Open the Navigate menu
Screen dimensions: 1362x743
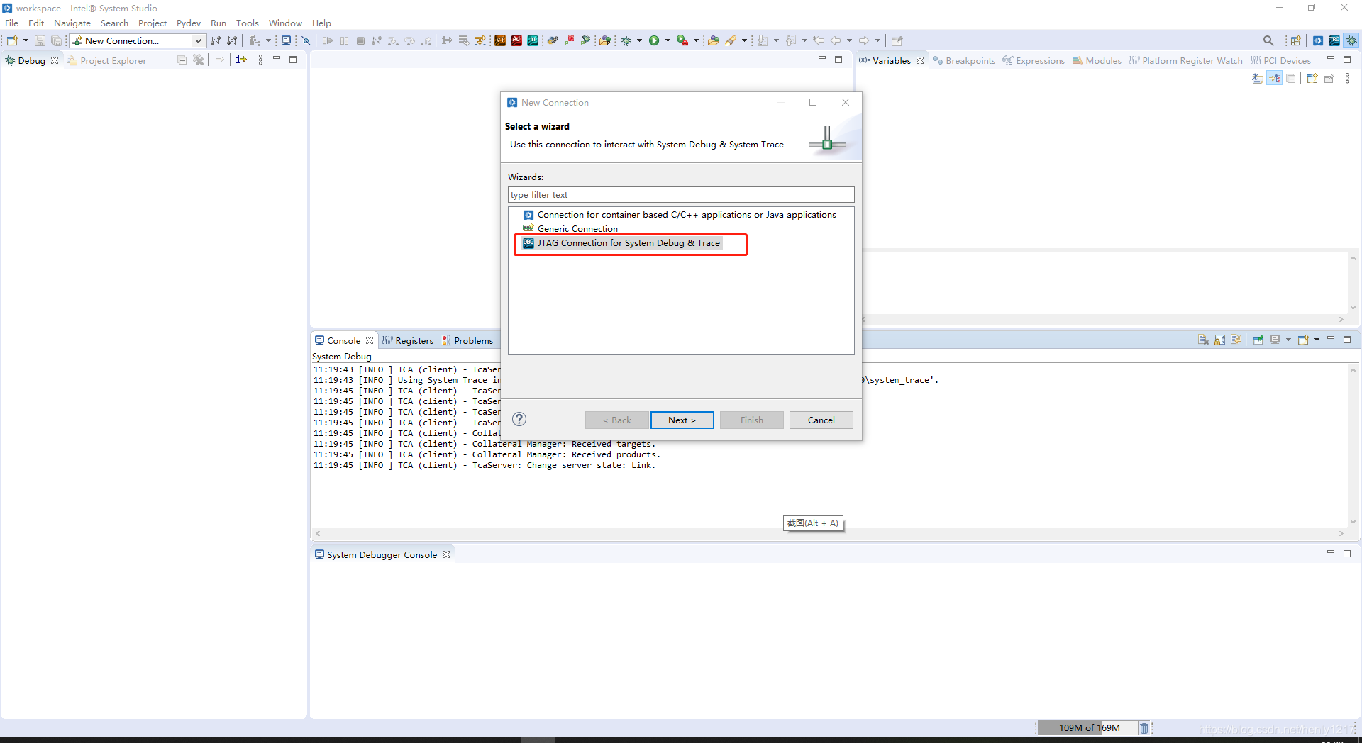point(72,23)
